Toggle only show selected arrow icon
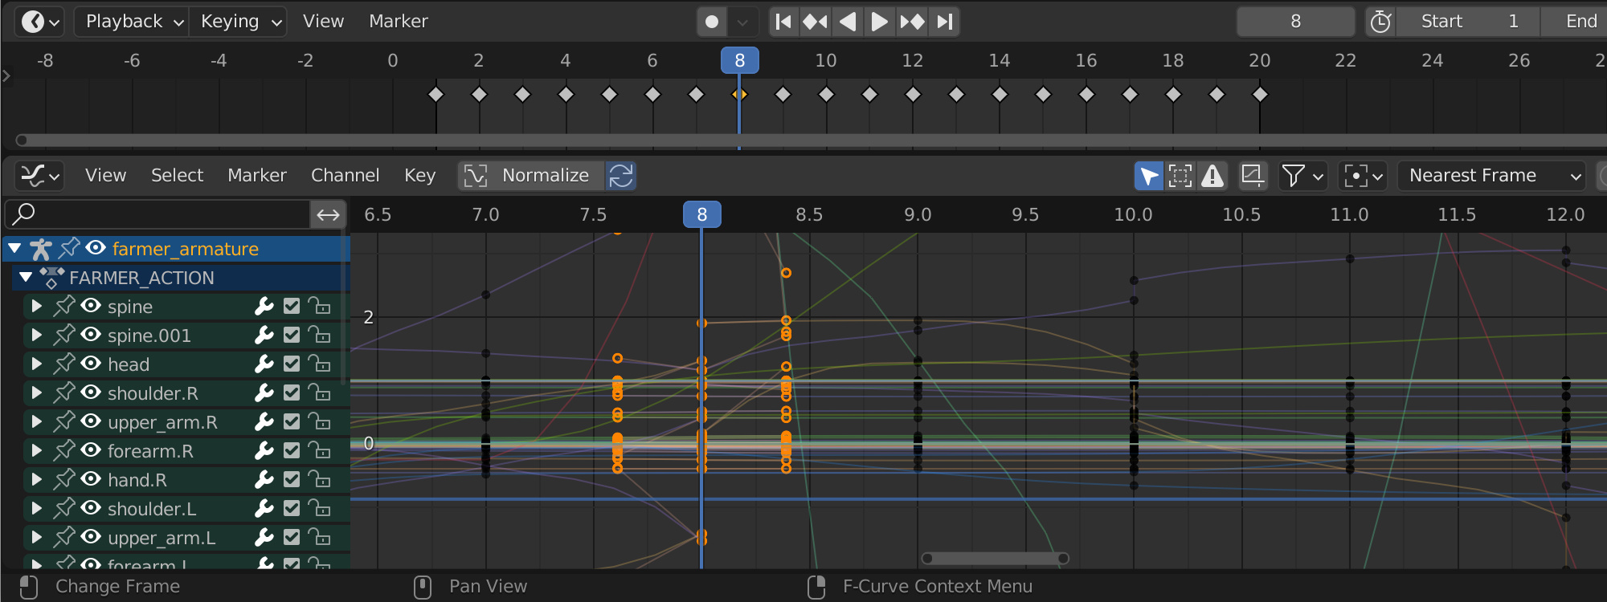This screenshot has height=602, width=1607. pyautogui.click(x=1149, y=176)
